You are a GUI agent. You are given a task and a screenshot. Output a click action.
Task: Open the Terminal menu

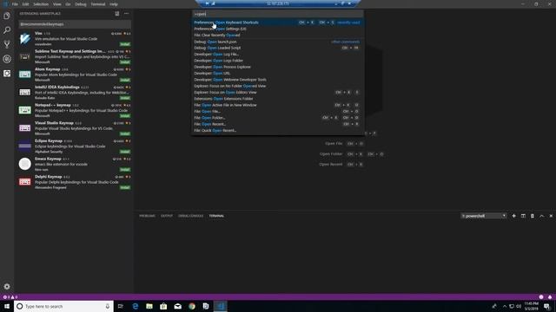pyautogui.click(x=98, y=4)
